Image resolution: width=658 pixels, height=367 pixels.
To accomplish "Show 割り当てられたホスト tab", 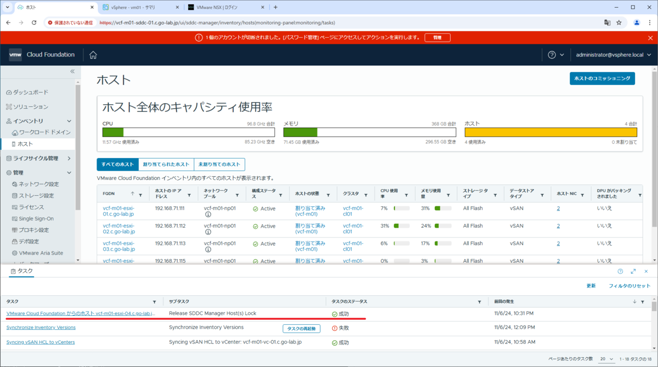I will 166,165.
